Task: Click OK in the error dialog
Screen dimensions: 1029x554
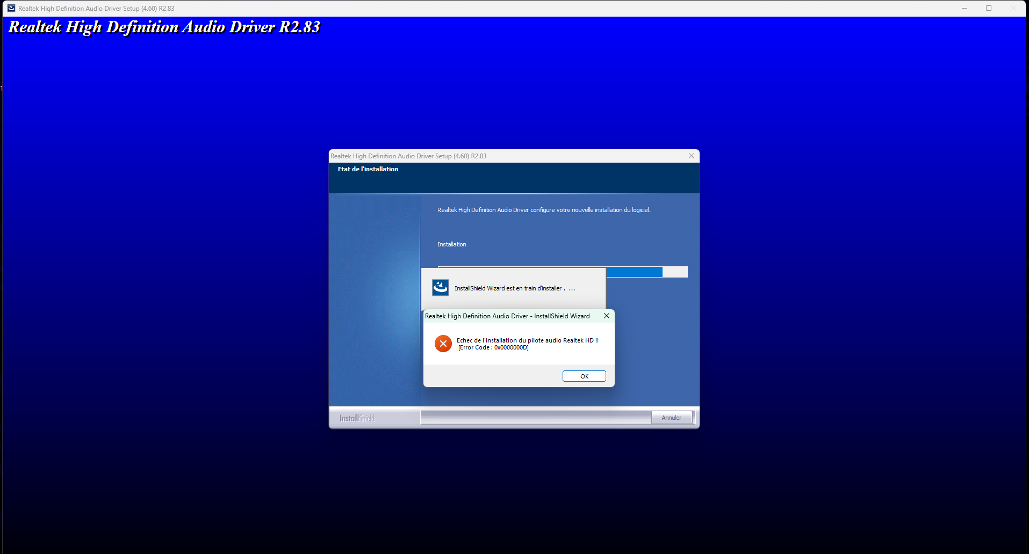Action: [584, 376]
